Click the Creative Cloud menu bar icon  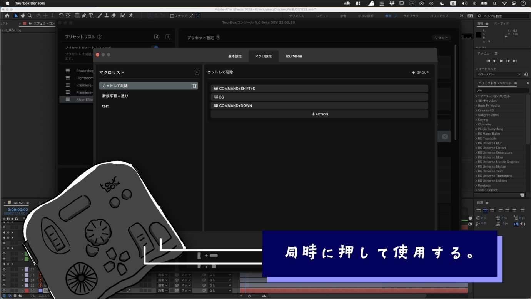(x=347, y=3)
